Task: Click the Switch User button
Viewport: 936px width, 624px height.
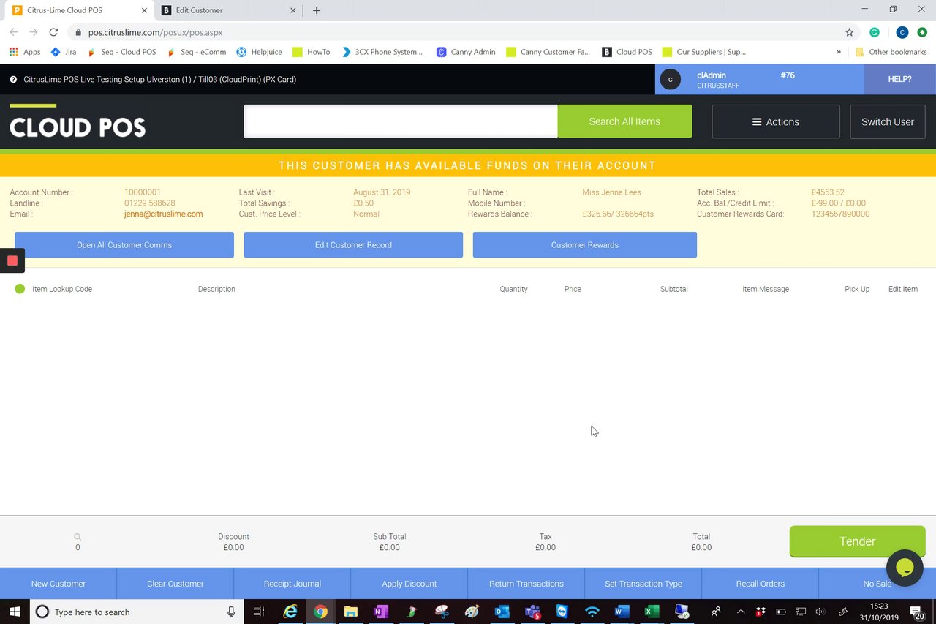Action: [x=888, y=121]
